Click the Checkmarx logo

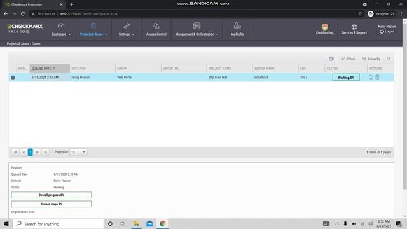(25, 27)
